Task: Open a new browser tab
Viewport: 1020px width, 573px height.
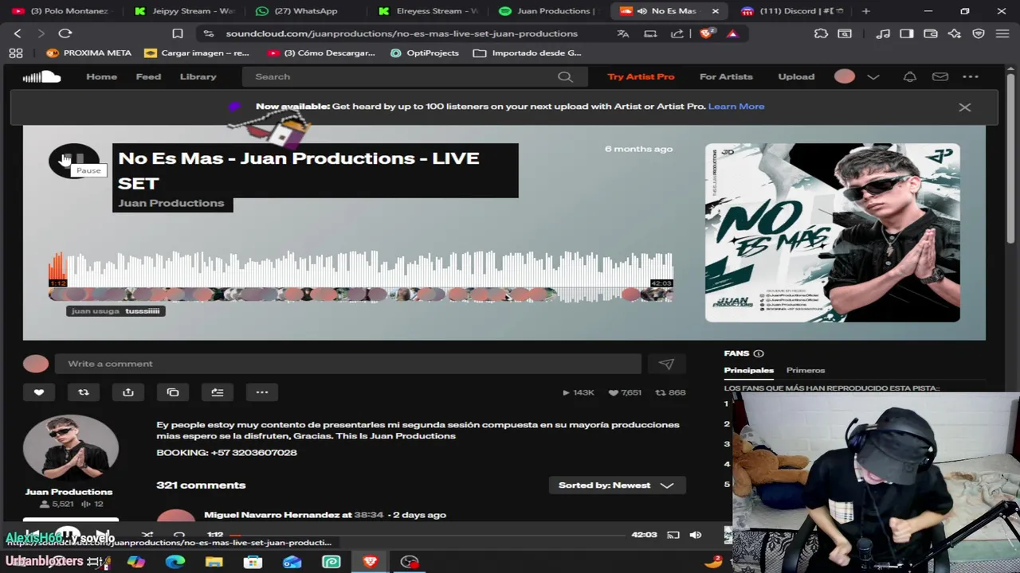Action: [865, 11]
